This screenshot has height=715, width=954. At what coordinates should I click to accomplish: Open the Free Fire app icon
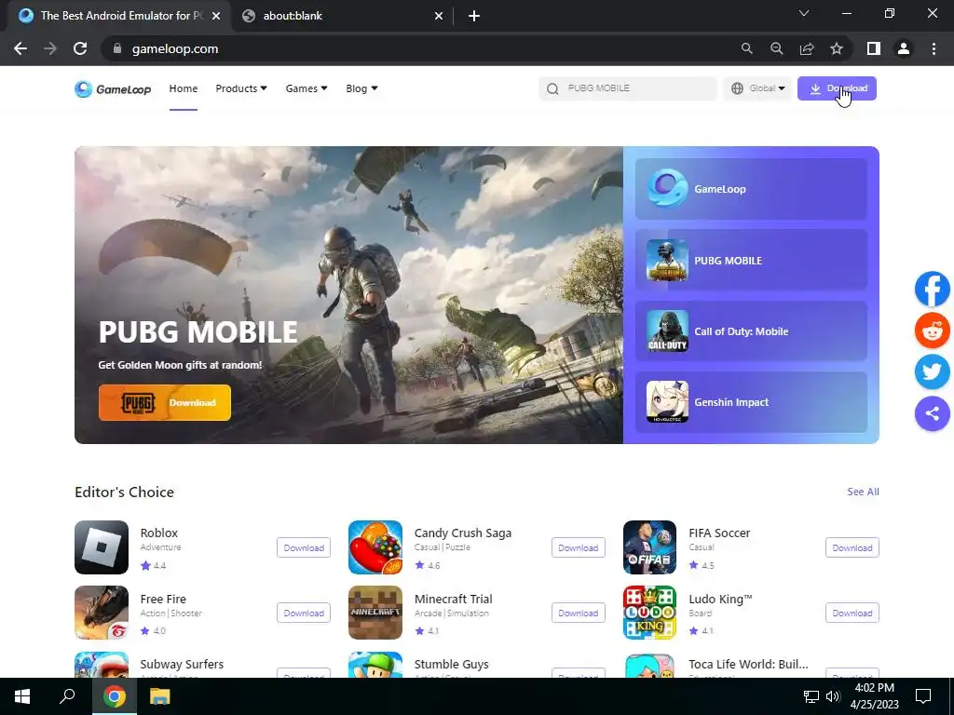click(102, 613)
